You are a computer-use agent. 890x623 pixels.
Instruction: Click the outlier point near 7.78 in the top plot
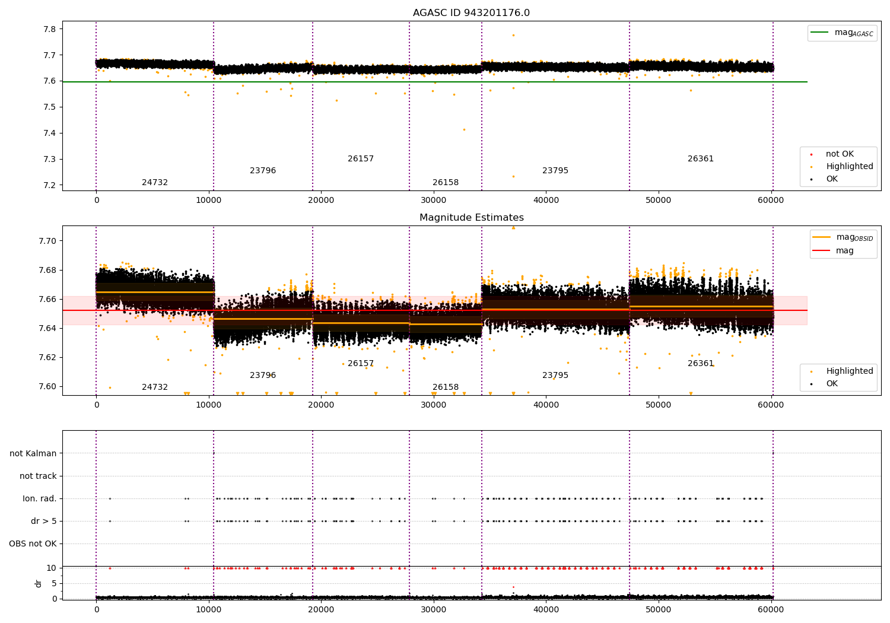pos(513,35)
